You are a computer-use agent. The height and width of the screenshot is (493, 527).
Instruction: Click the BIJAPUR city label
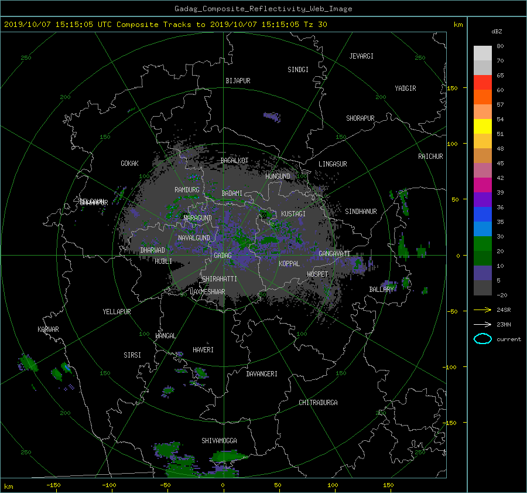(x=238, y=81)
